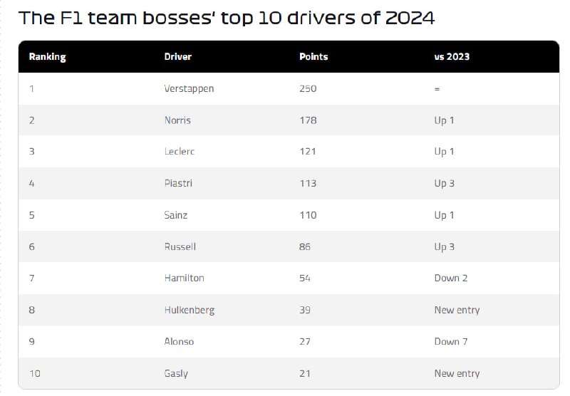
Task: Click the Driver column header
Action: tap(177, 57)
